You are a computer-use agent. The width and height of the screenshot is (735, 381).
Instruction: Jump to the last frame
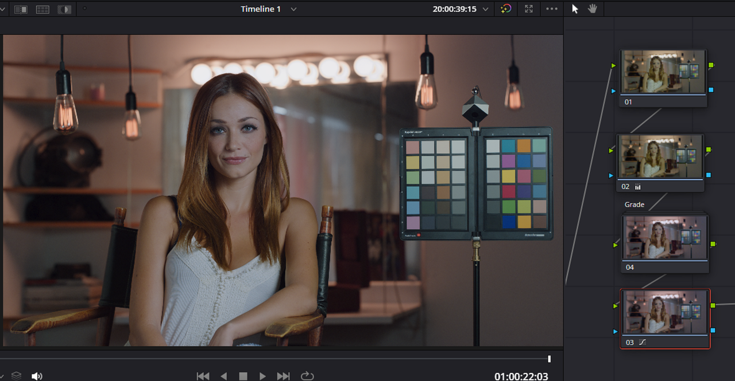point(283,376)
